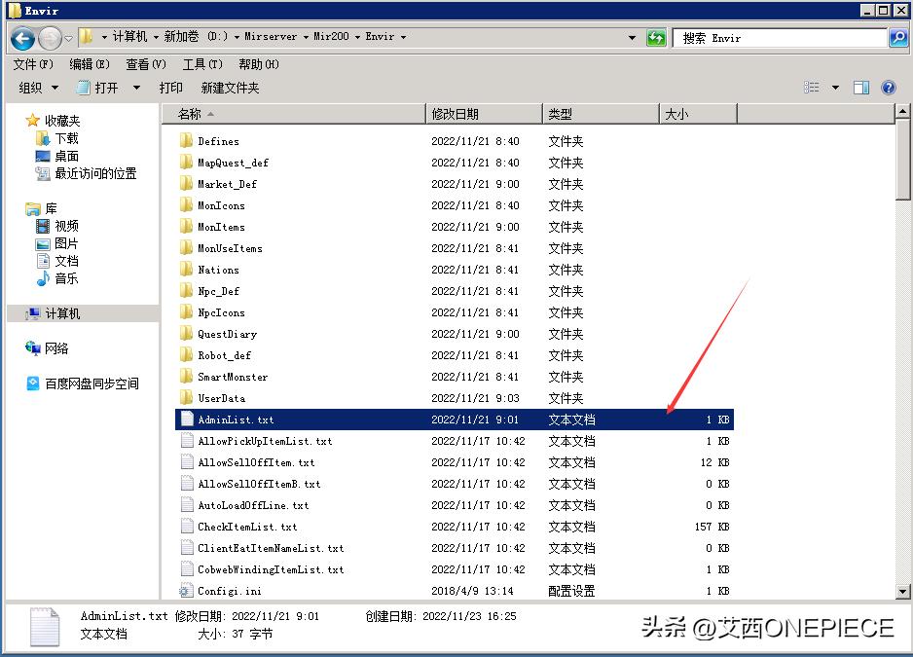The image size is (913, 657).
Task: Select the 下载 folder icon in favorites
Action: pyautogui.click(x=43, y=138)
